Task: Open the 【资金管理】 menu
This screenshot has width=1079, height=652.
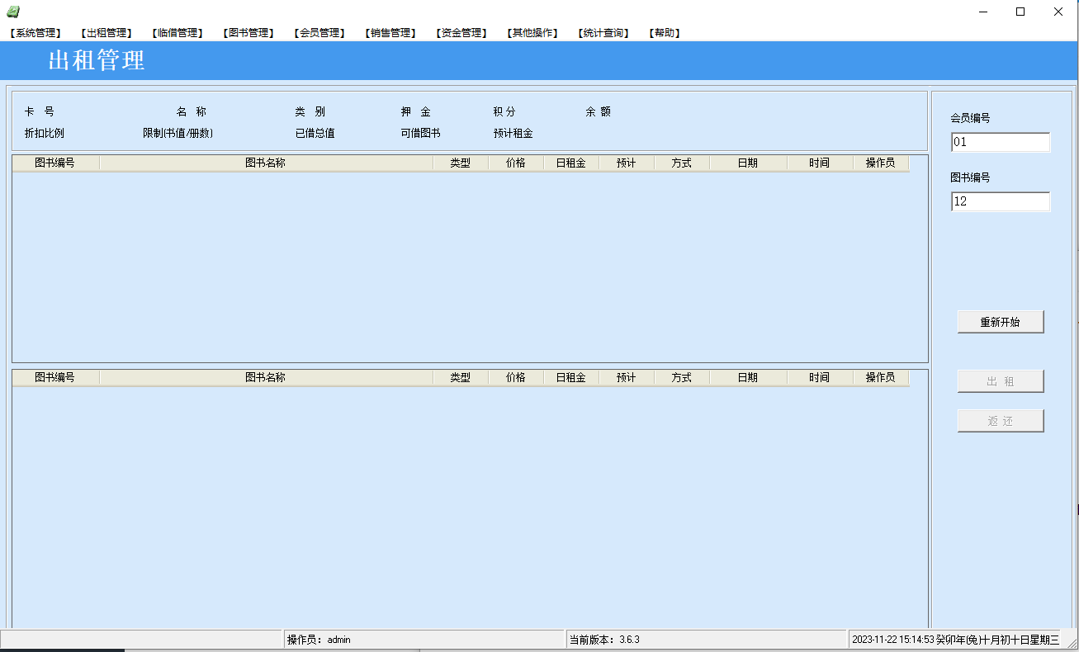Action: [x=461, y=33]
